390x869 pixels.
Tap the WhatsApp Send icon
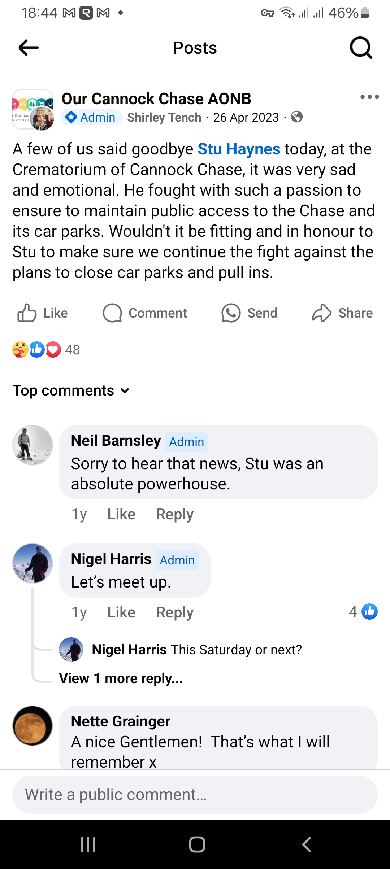click(231, 313)
